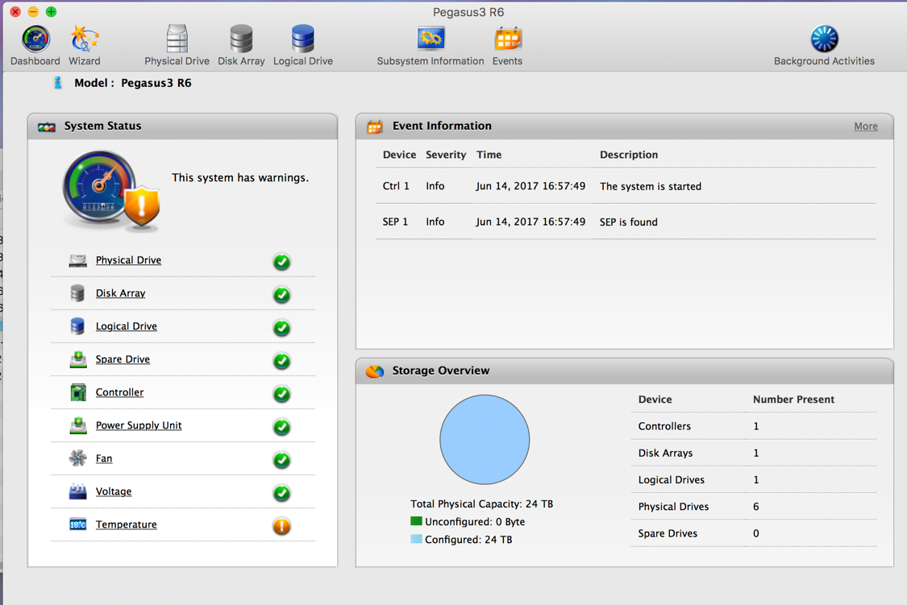Click 'This system has warnings.' message

[x=240, y=177]
